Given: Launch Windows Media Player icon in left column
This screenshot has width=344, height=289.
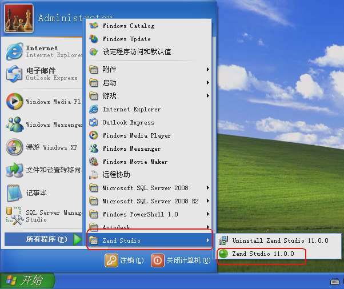Looking at the screenshot, I should 14,101.
